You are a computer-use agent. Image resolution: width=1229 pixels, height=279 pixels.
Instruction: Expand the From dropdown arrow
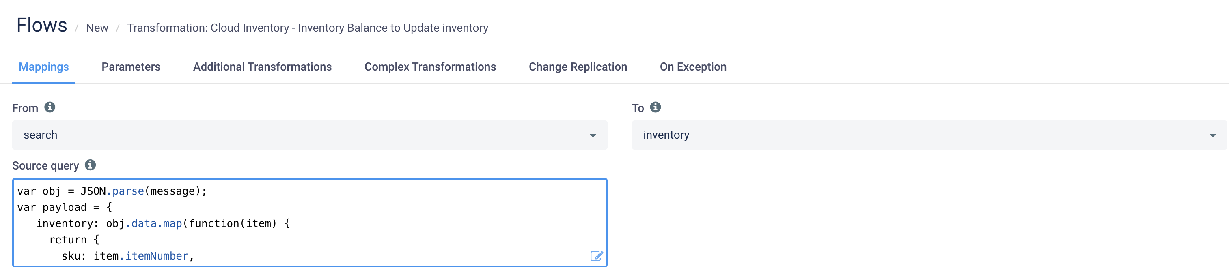click(x=593, y=136)
